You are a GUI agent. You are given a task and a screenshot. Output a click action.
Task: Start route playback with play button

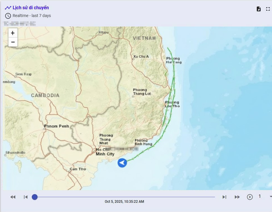point(250,197)
